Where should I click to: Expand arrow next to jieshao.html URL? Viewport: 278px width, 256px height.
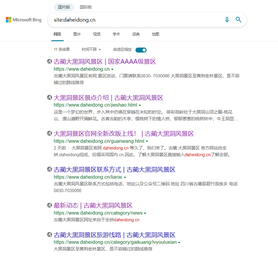click(x=140, y=106)
